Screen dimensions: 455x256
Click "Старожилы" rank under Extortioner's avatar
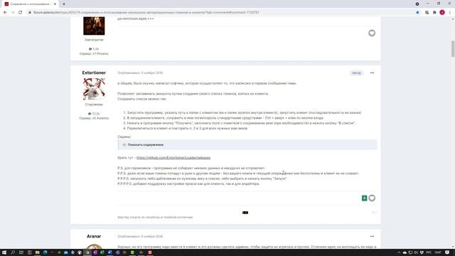[x=94, y=105]
